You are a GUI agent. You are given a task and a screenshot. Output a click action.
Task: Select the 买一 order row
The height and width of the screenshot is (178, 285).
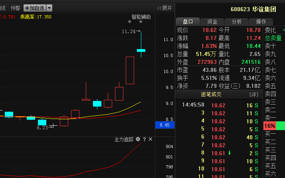click(274, 134)
